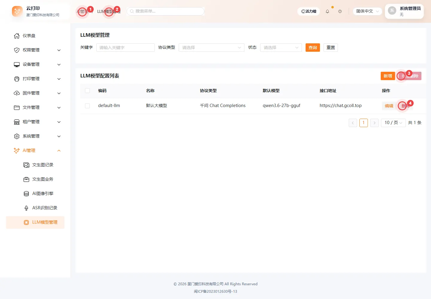Viewport: 431px width, 299px height.
Task: Open the 协议类型 dropdown
Action: coord(211,48)
